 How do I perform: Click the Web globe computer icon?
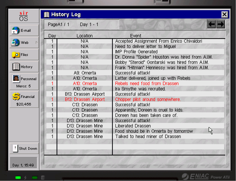click(15, 43)
